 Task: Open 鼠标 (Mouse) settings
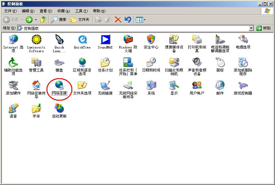(x=219, y=64)
